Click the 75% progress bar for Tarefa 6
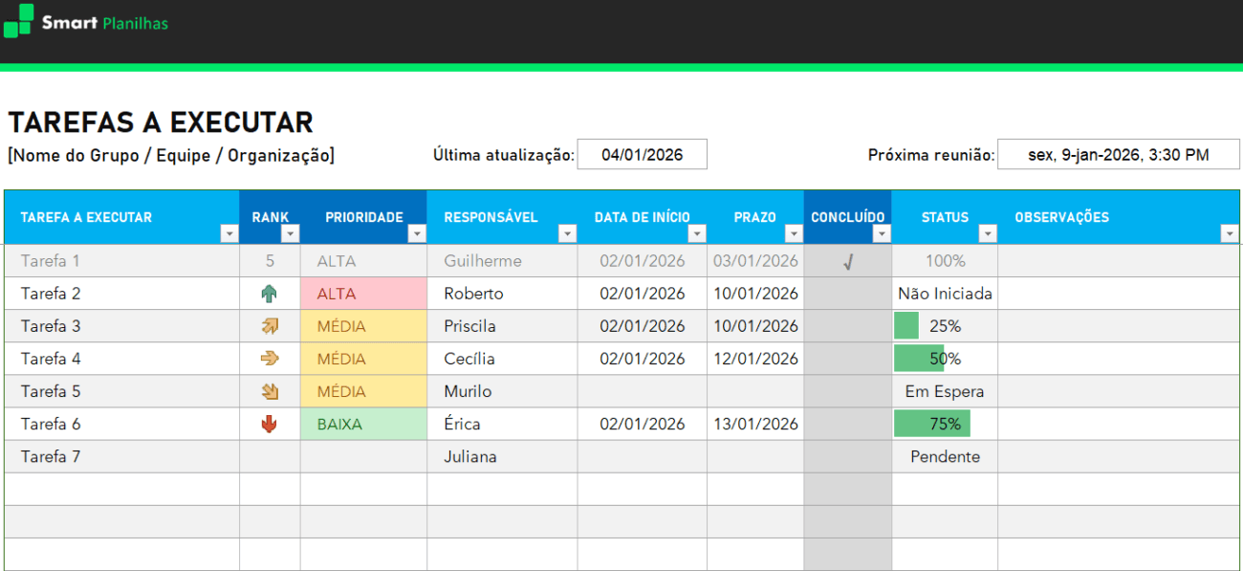Image resolution: width=1243 pixels, height=571 pixels. pos(932,424)
